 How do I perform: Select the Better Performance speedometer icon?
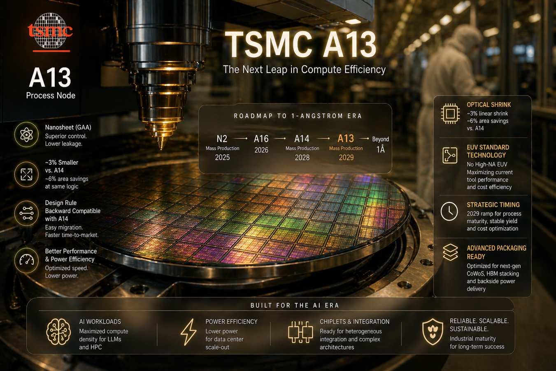pyautogui.click(x=26, y=260)
